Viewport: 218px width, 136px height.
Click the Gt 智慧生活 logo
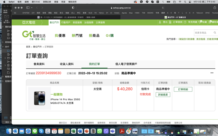click(34, 35)
